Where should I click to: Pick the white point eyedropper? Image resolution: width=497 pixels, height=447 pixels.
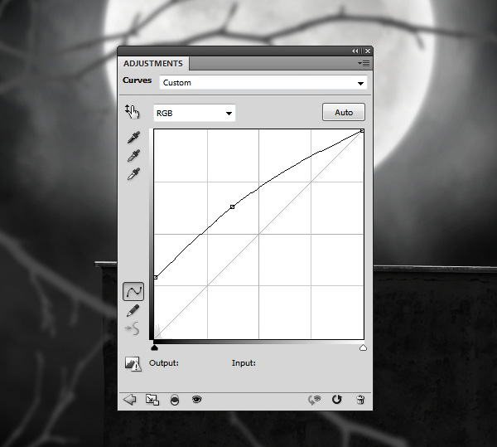point(133,174)
